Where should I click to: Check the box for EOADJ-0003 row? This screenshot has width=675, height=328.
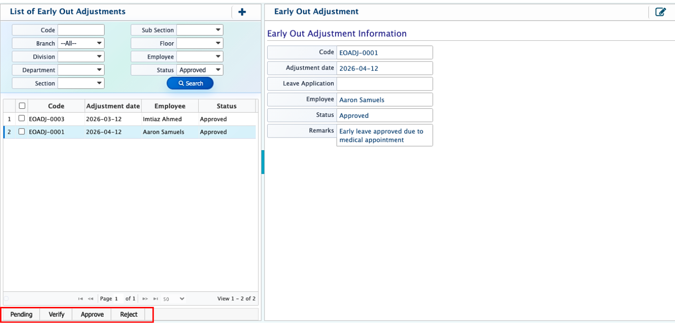22,119
